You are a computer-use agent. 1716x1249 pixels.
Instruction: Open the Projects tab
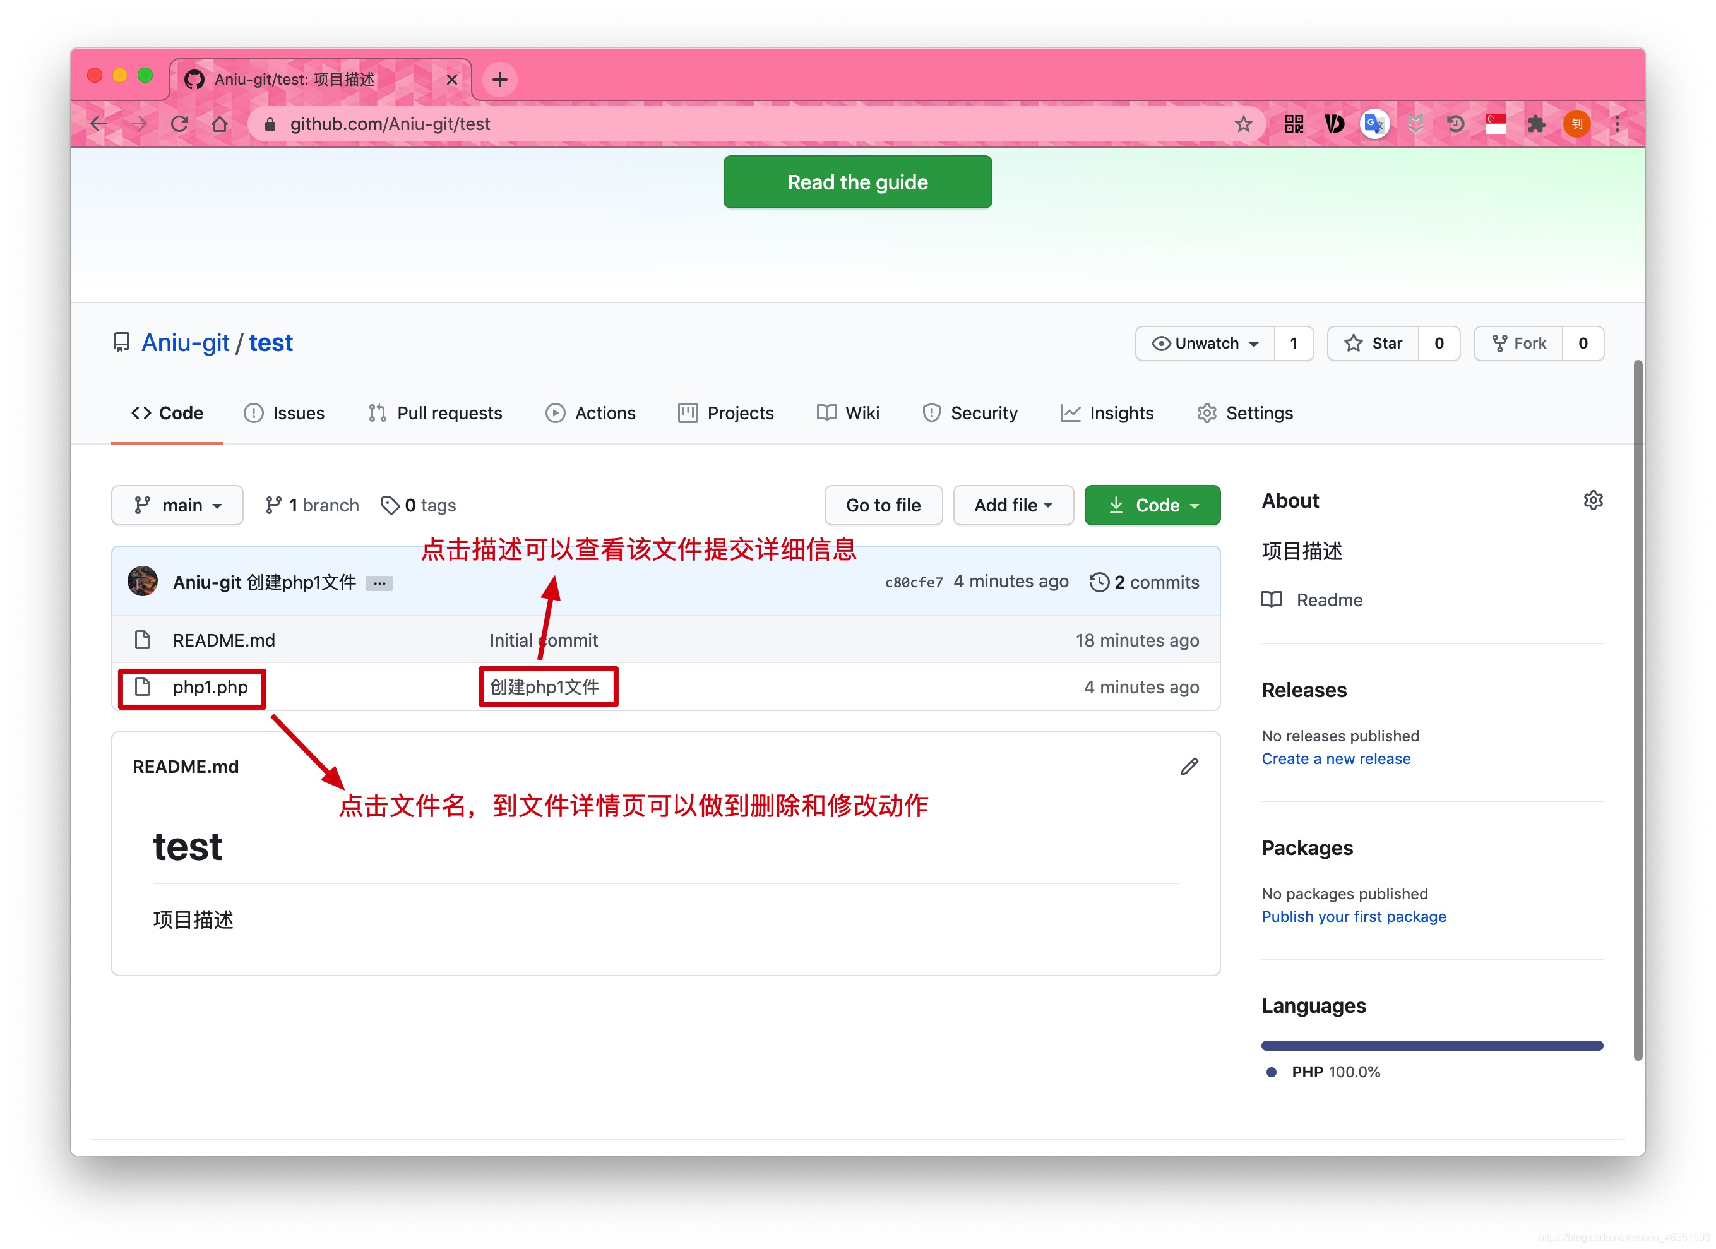(725, 413)
